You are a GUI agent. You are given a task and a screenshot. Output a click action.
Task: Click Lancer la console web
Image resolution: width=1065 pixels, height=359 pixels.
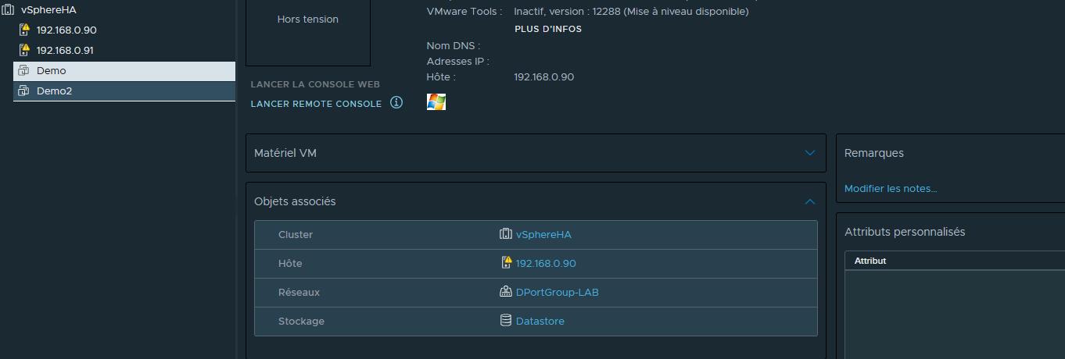[x=315, y=84]
